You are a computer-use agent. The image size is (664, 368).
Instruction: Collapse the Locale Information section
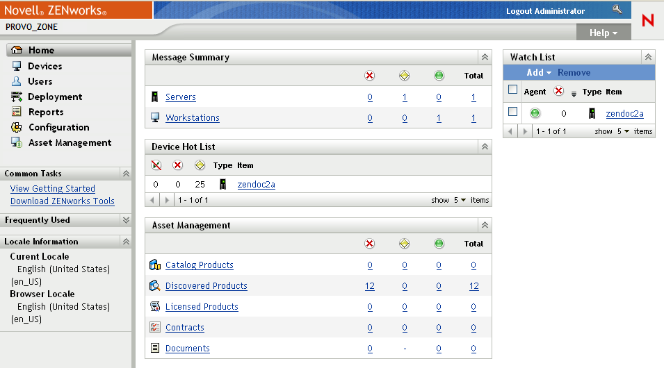(x=126, y=241)
